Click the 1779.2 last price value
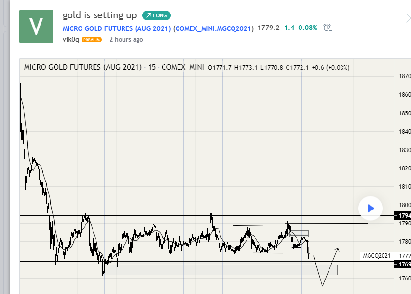 [x=269, y=28]
